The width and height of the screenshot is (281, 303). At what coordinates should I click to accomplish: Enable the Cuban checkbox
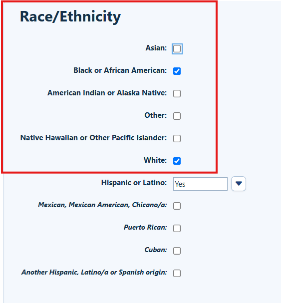point(177,251)
